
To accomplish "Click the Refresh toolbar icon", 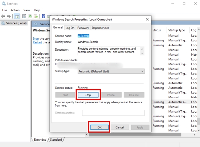I will (x=30, y=16).
